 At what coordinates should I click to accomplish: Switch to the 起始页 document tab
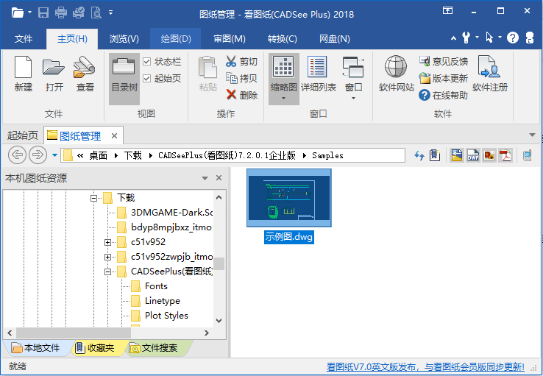point(23,135)
